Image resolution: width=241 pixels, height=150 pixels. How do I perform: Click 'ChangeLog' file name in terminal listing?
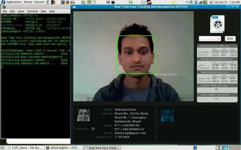[8, 28]
